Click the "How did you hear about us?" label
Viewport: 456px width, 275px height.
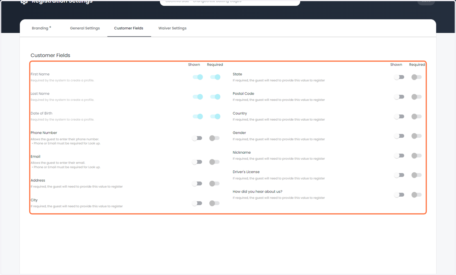(x=258, y=192)
